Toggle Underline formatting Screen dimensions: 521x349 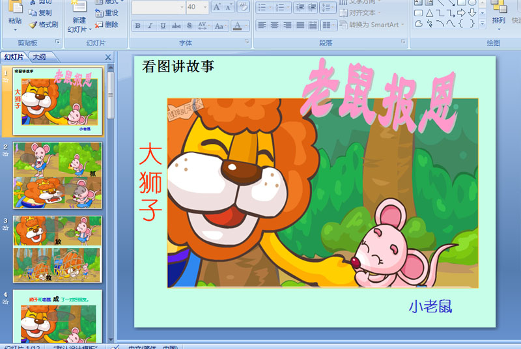pyautogui.click(x=163, y=25)
